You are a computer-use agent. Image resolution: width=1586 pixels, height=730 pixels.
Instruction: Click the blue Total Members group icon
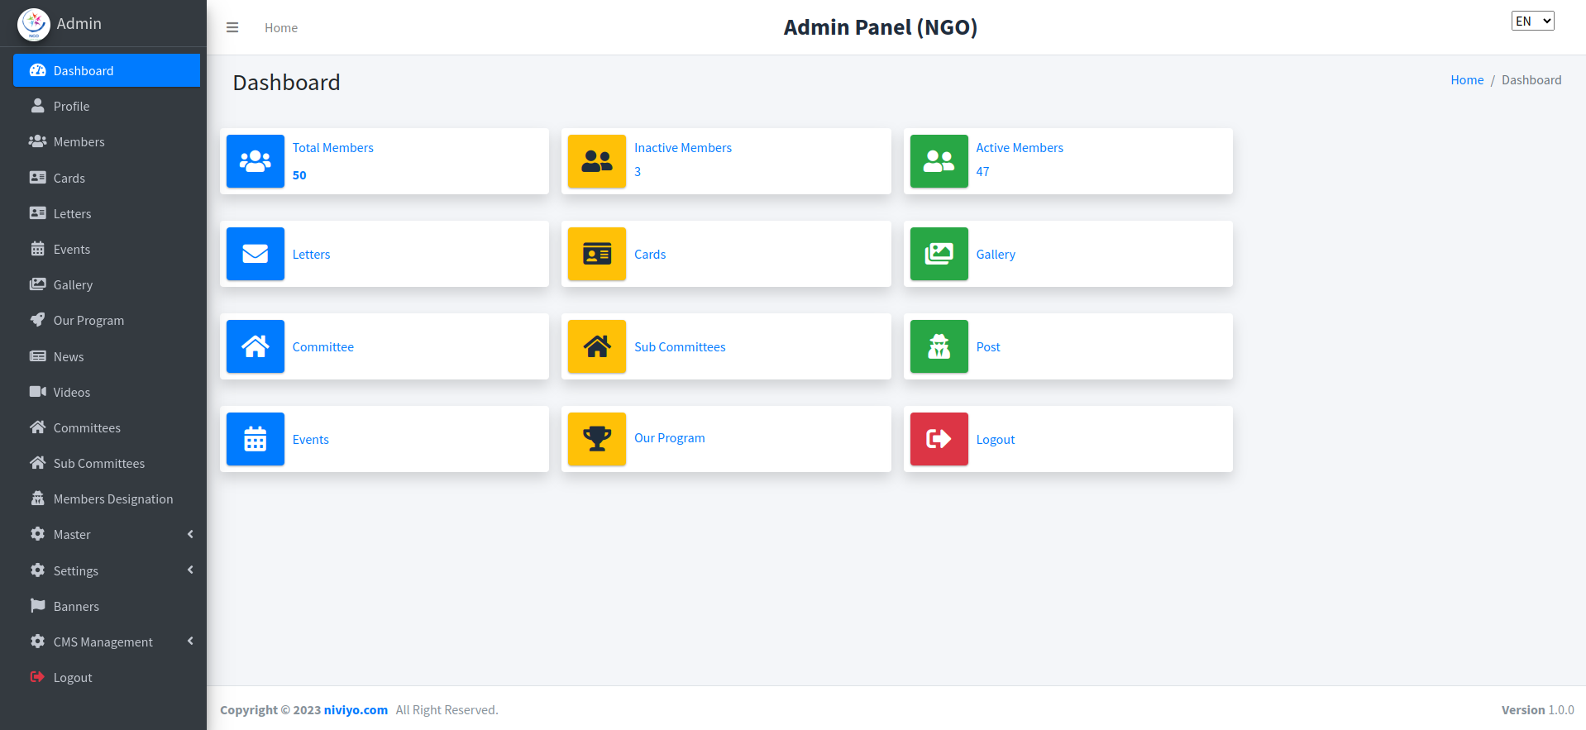coord(255,161)
